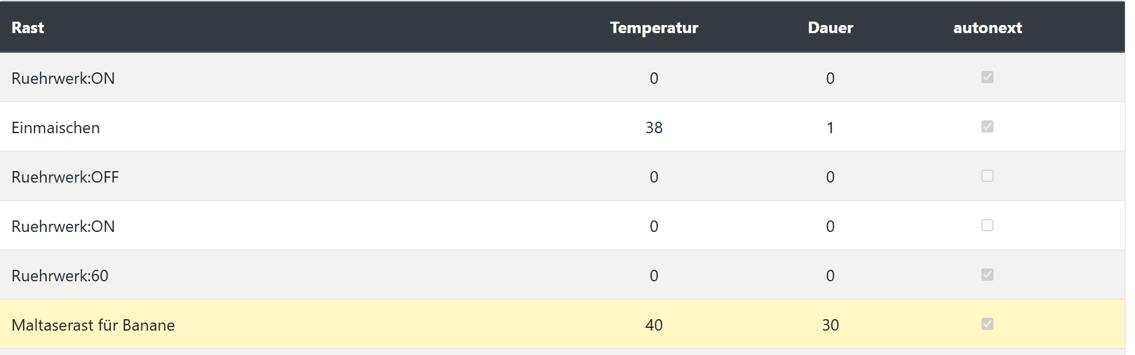Enable autonext checkbox for Ruehrwerk:OFF

point(987,176)
